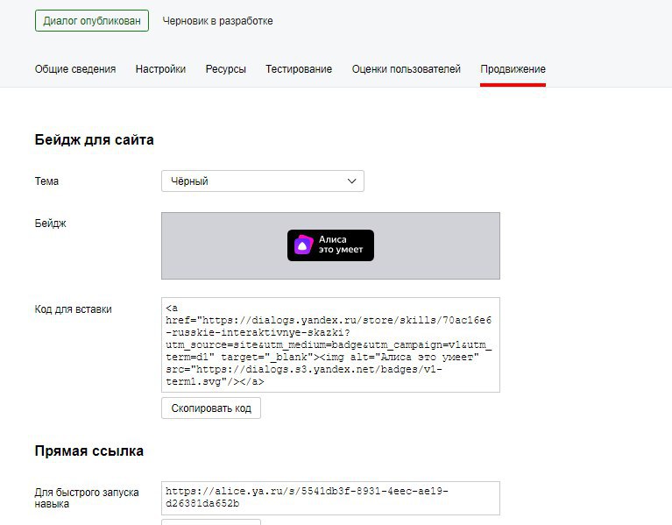
Task: Click the 'Бейдж для сайта' heading
Action: tap(95, 139)
